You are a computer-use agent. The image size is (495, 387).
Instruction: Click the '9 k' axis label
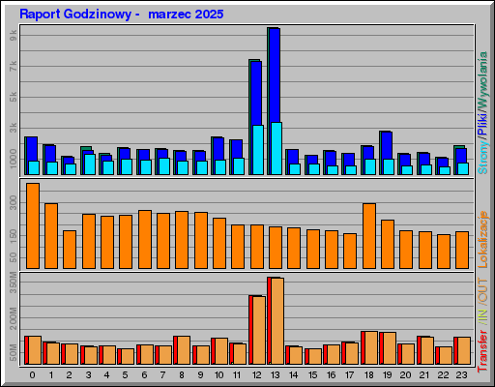click(14, 36)
